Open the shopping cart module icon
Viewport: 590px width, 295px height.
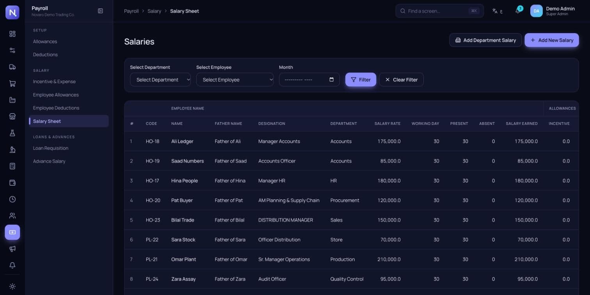tap(12, 84)
